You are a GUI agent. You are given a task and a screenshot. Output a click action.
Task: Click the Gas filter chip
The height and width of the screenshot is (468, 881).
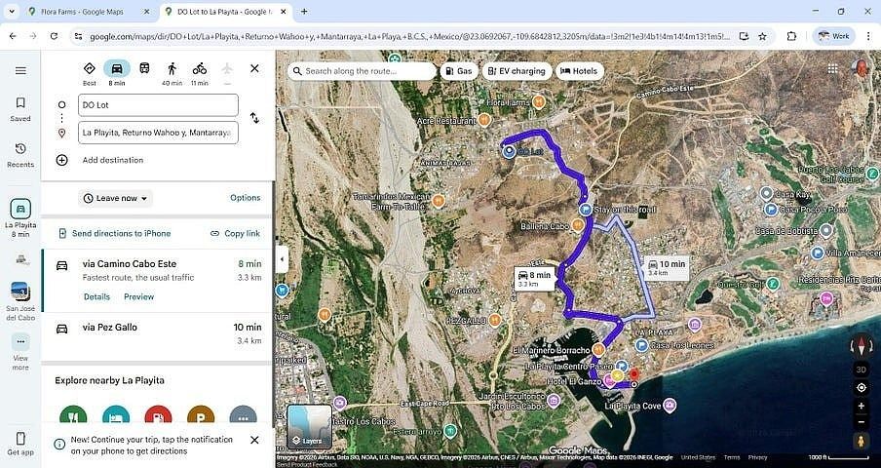click(459, 71)
